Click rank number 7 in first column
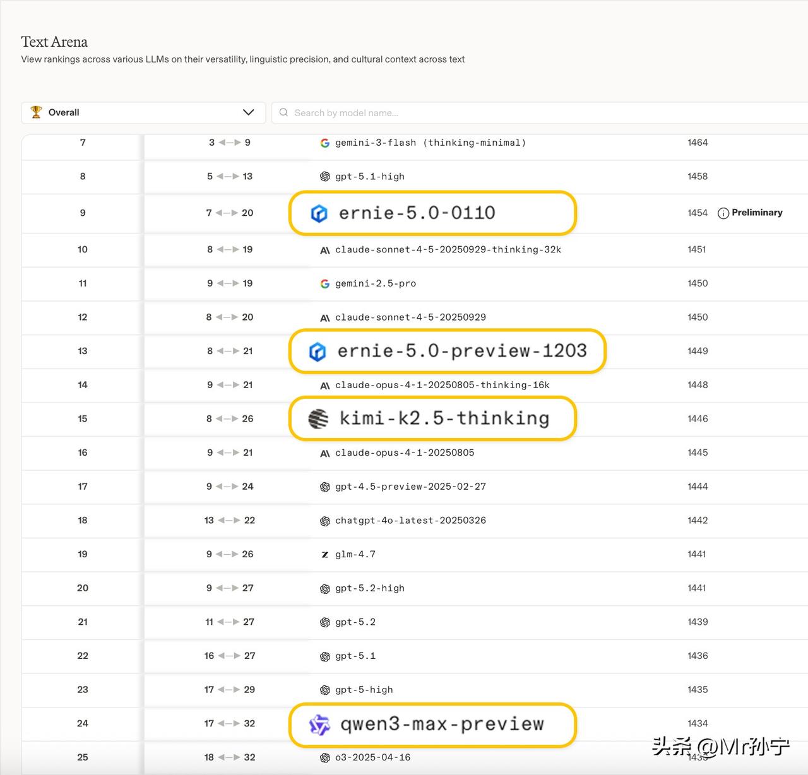The width and height of the screenshot is (808, 775). point(83,143)
